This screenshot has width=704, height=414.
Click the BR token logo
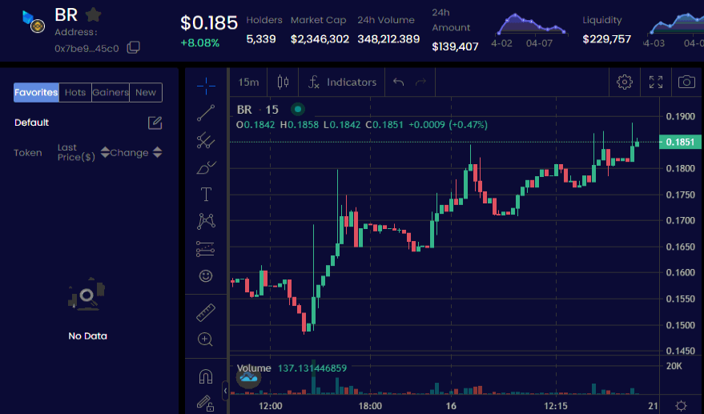[33, 22]
